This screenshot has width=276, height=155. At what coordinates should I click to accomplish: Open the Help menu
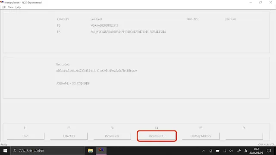[18, 7]
